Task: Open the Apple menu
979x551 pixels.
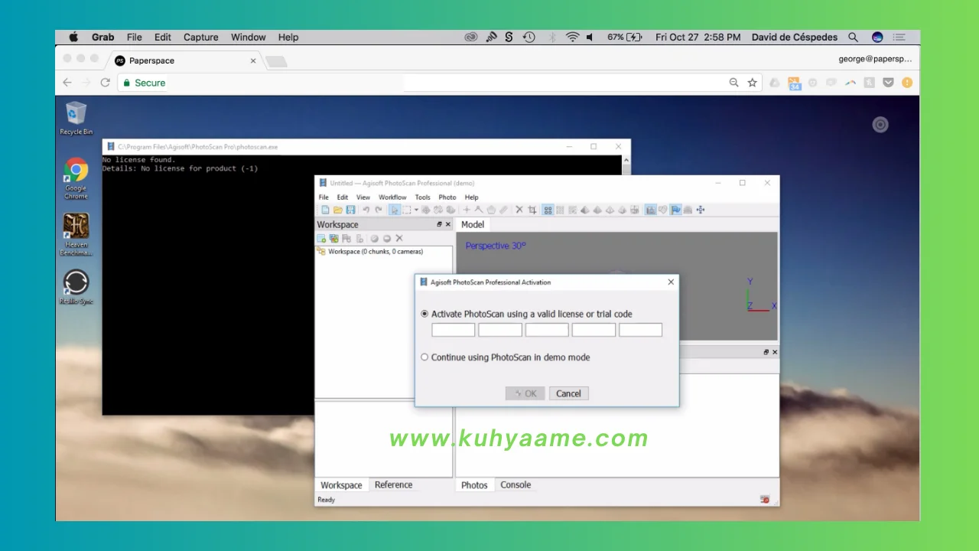Action: coord(73,37)
